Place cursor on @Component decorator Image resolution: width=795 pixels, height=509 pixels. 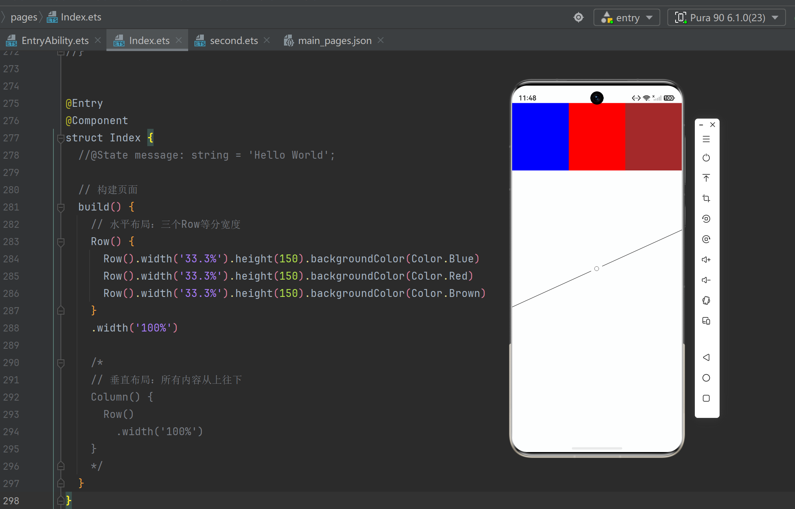click(x=97, y=121)
